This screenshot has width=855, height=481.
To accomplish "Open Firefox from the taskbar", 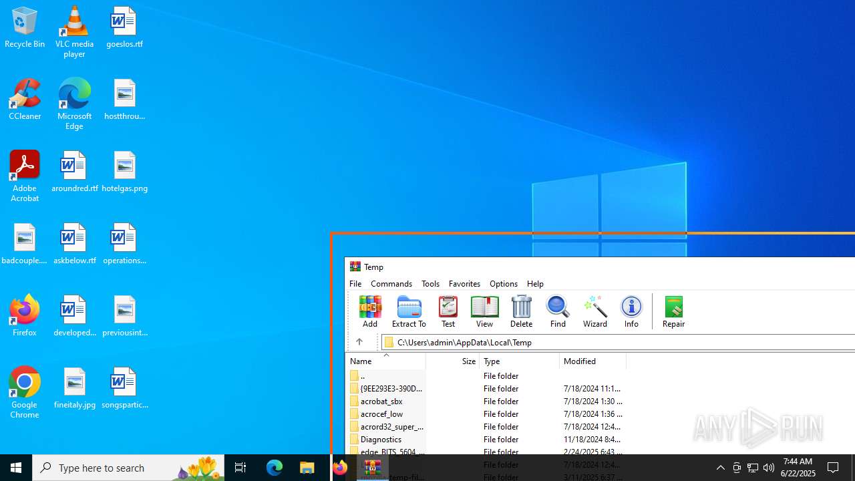I will click(x=340, y=468).
